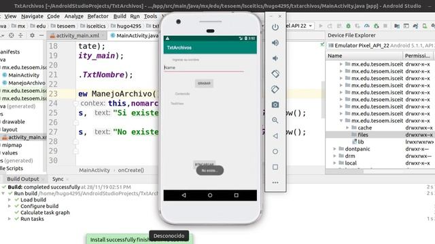Viewport: 435px width, 244px height.
Task: Open the Navigate menu
Action: [32, 16]
